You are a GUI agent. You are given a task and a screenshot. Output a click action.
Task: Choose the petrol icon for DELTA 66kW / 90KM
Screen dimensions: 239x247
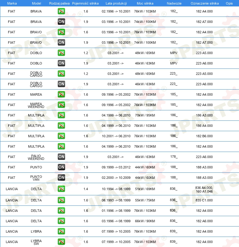(61, 221)
